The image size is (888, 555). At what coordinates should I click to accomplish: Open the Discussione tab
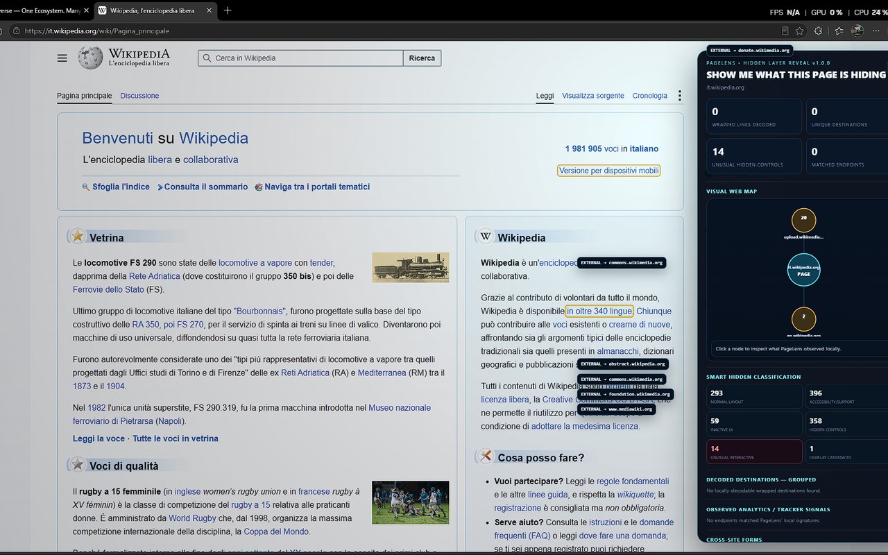point(139,96)
